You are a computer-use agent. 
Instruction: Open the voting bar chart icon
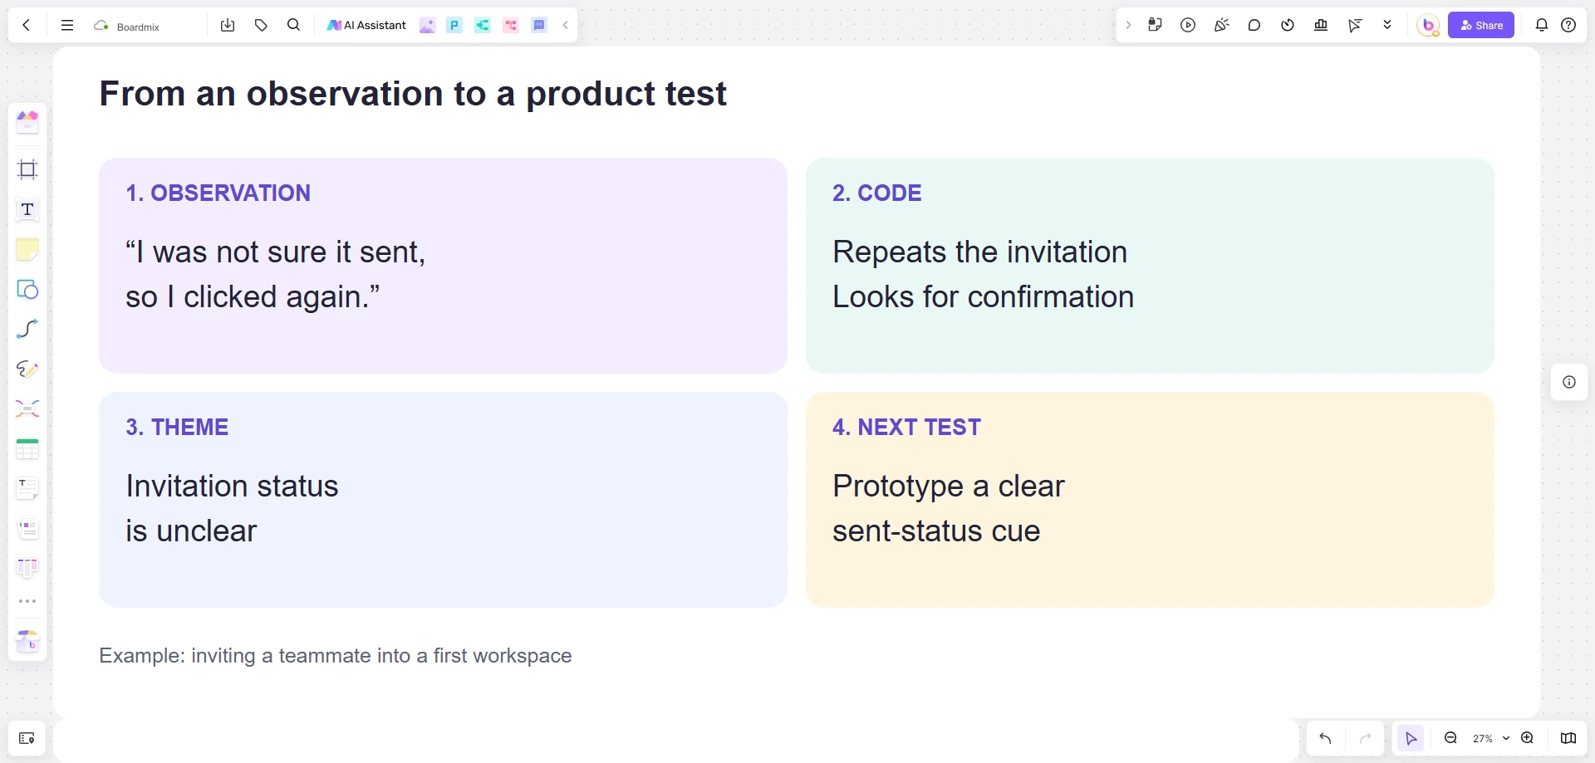tap(1321, 25)
